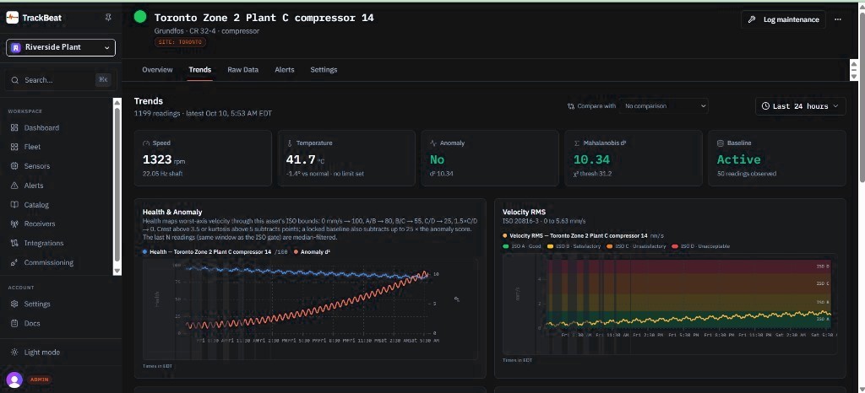This screenshot has height=393, width=865.
Task: Open the Sensors sidebar icon
Action: [14, 166]
